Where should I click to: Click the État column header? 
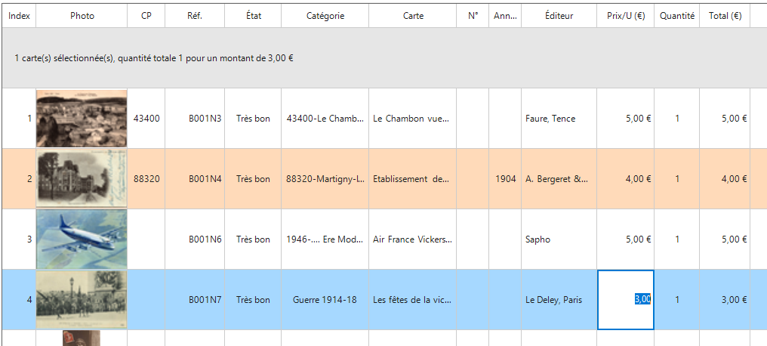(253, 16)
